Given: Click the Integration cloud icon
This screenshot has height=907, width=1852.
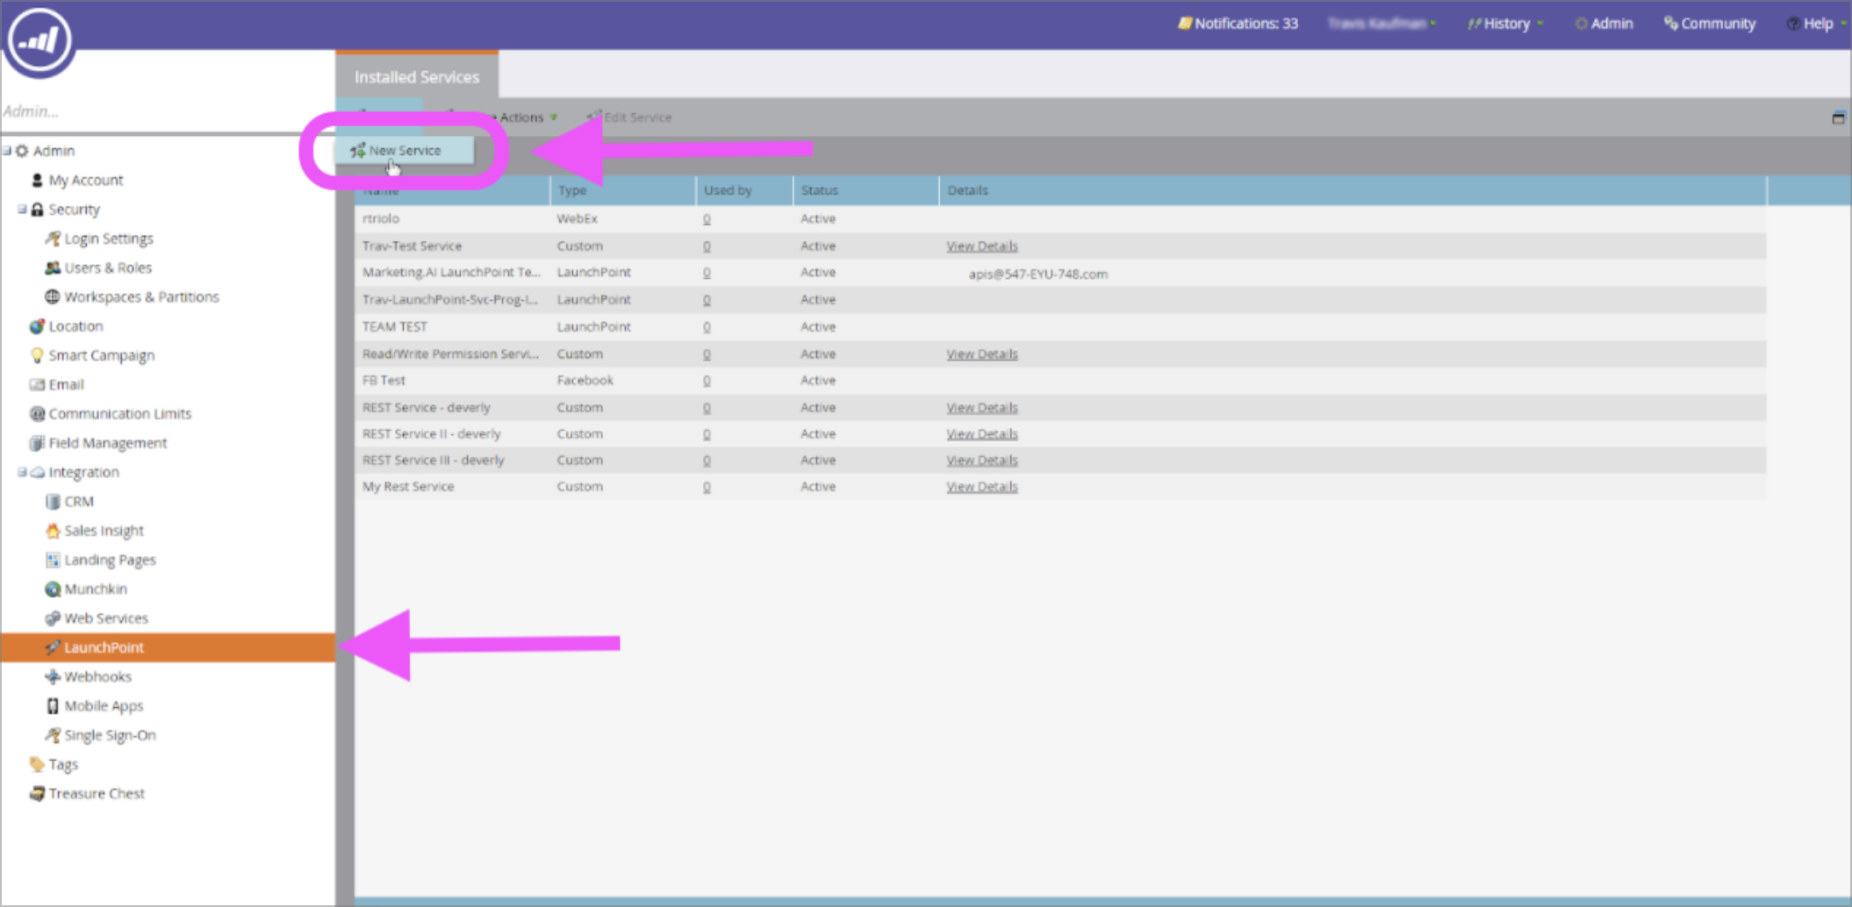Looking at the screenshot, I should [37, 472].
